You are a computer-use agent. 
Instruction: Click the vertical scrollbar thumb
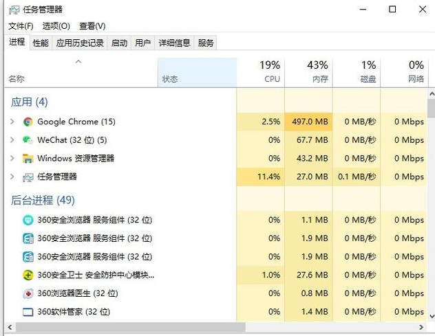click(x=431, y=110)
